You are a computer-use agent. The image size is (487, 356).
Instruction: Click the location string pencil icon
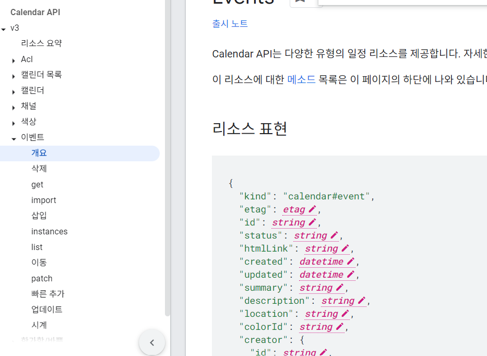(x=345, y=313)
